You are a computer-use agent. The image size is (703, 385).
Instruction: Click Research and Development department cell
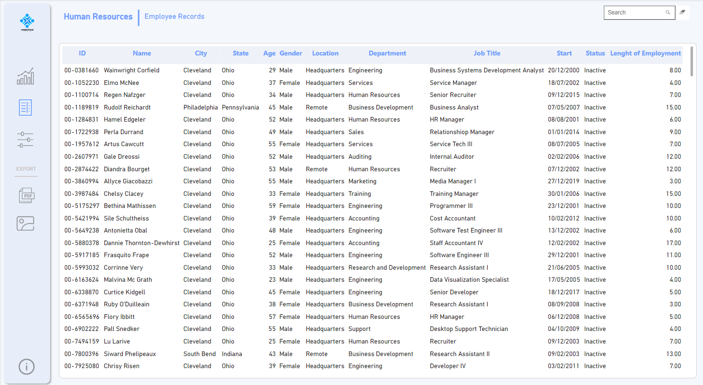[387, 268]
